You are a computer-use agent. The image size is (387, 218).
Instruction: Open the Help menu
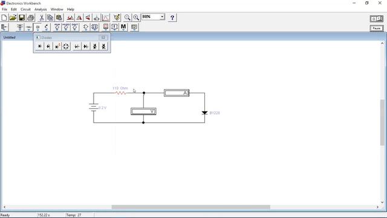point(71,9)
